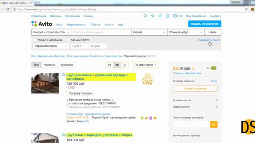Open 'Станция метро' dropdown
The height and width of the screenshot is (143, 255).
click(186, 32)
